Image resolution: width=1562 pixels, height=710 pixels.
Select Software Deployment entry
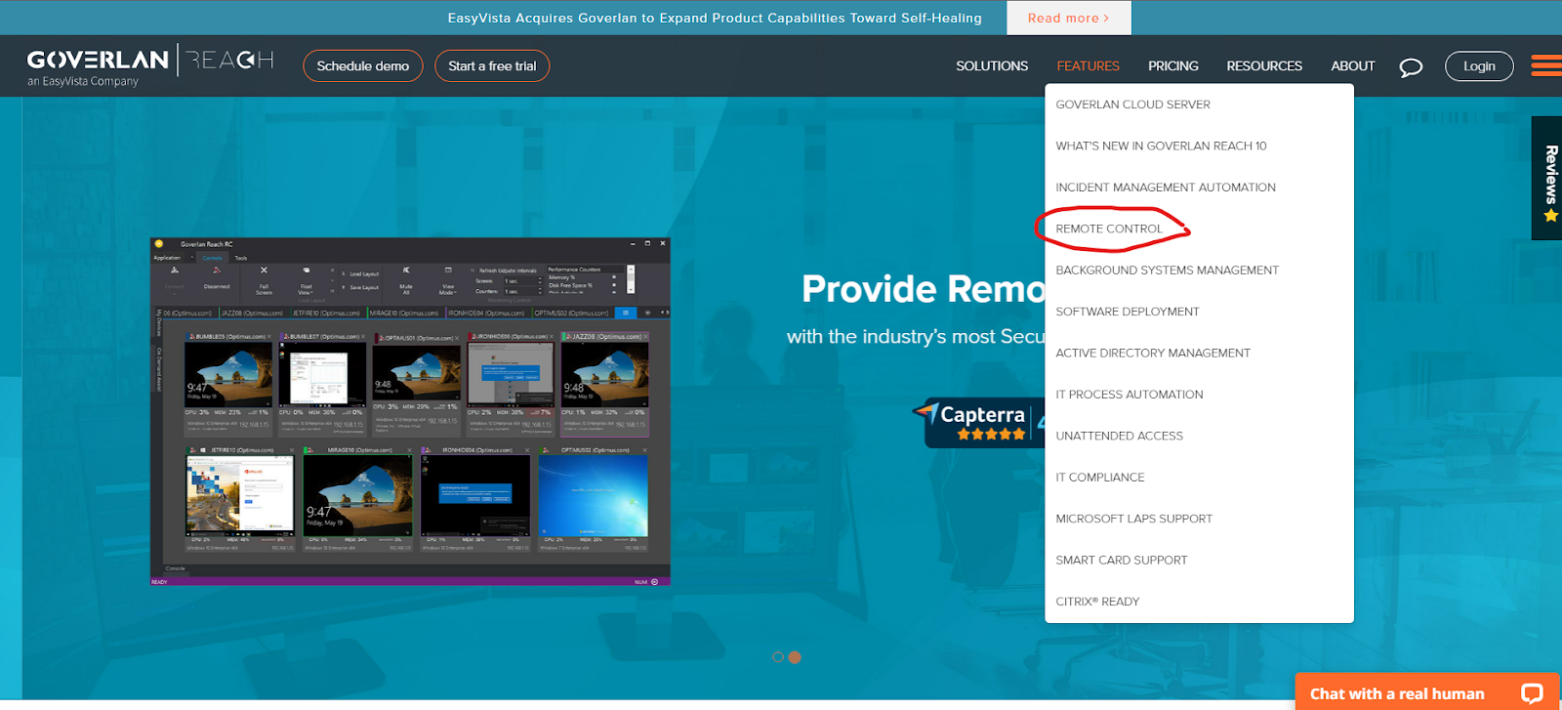click(x=1128, y=312)
